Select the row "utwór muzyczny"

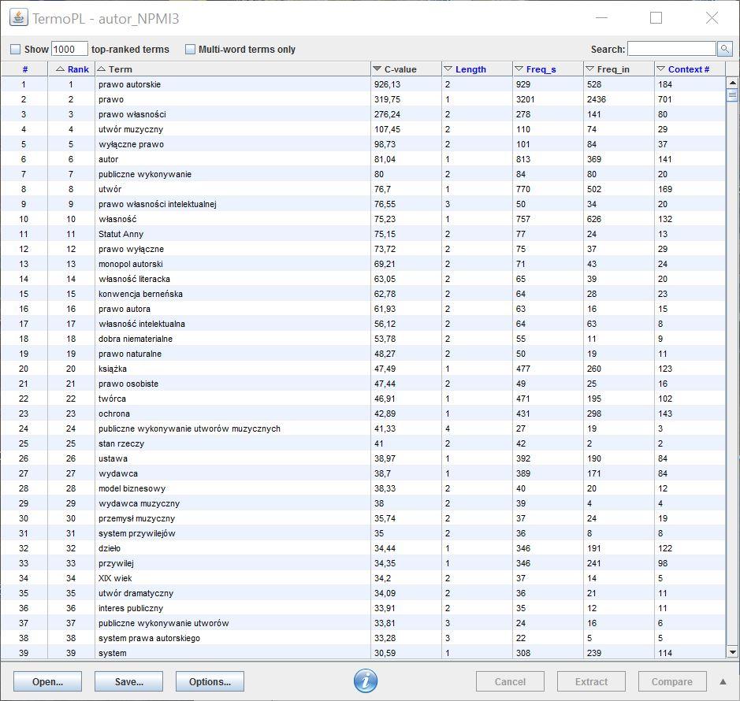pyautogui.click(x=363, y=129)
